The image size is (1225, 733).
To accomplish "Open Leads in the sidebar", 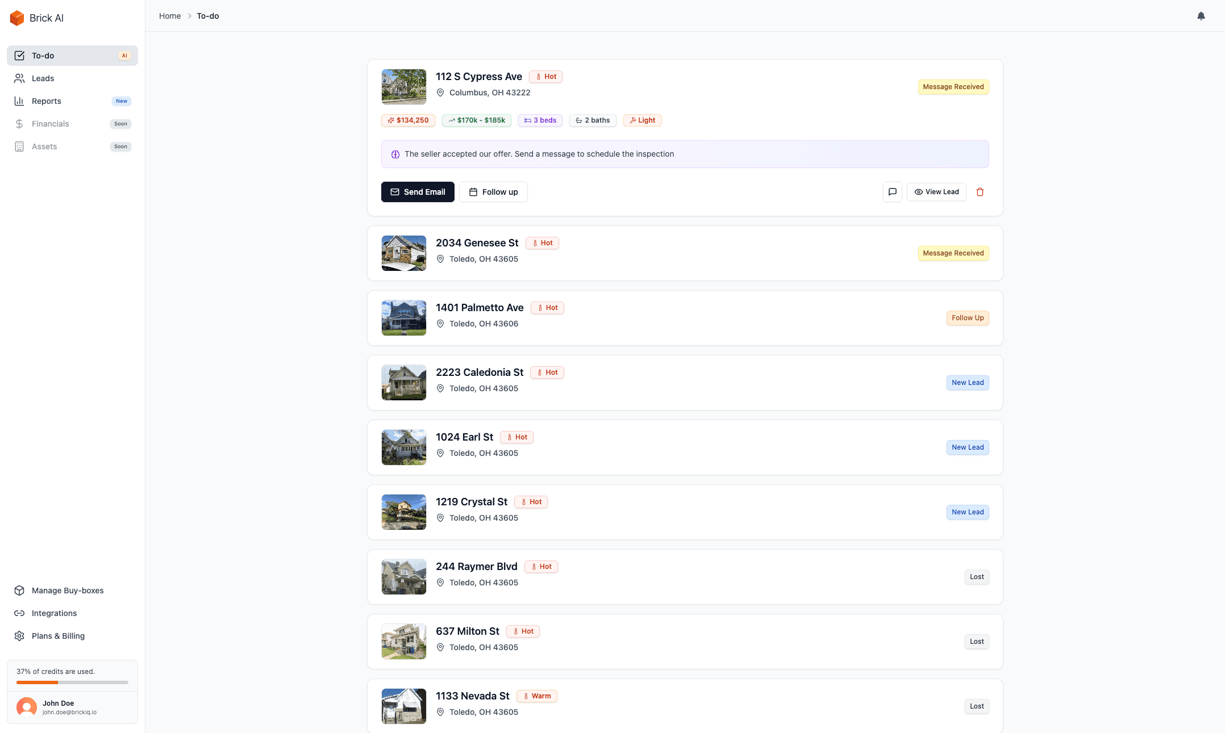I will click(x=43, y=78).
